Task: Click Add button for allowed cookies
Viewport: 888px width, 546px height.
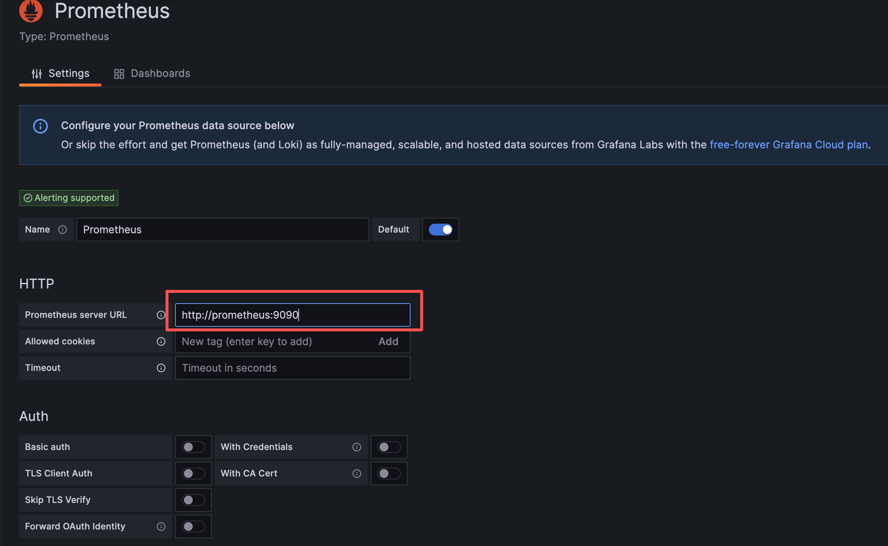Action: click(x=388, y=341)
